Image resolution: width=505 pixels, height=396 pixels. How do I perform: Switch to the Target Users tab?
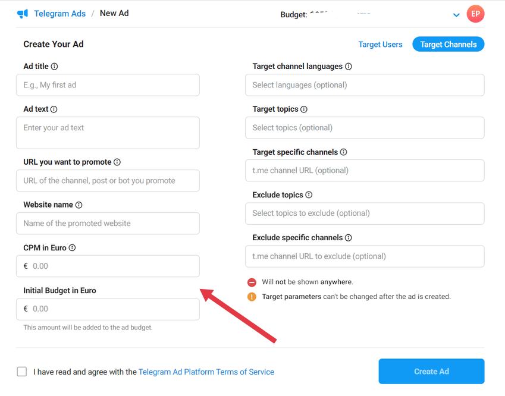(380, 45)
